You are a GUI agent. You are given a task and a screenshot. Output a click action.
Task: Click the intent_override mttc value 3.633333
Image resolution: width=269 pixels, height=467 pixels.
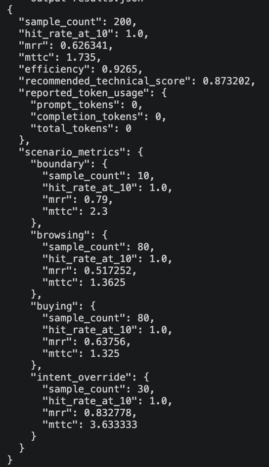(x=114, y=425)
